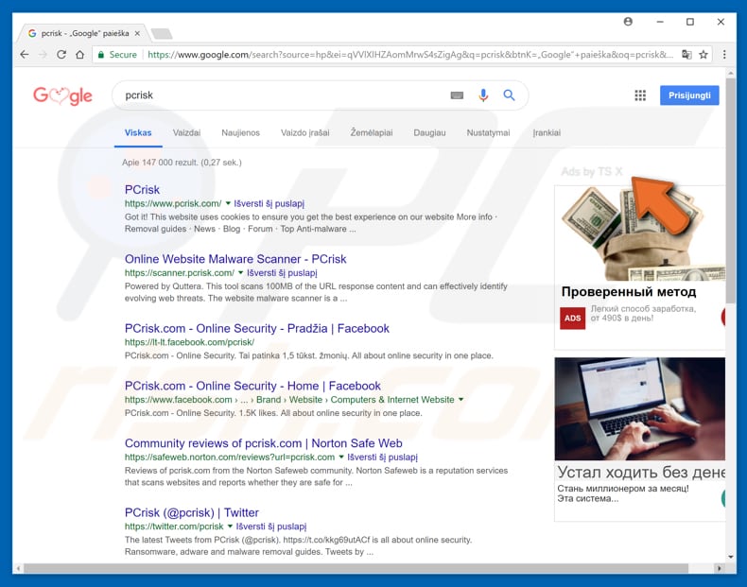
Task: Switch to the Žemėlapiai tab
Action: pyautogui.click(x=372, y=133)
